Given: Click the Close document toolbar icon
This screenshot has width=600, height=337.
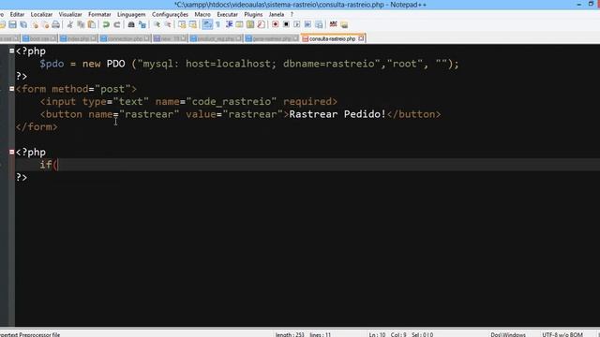Looking at the screenshot, I should 36,25.
